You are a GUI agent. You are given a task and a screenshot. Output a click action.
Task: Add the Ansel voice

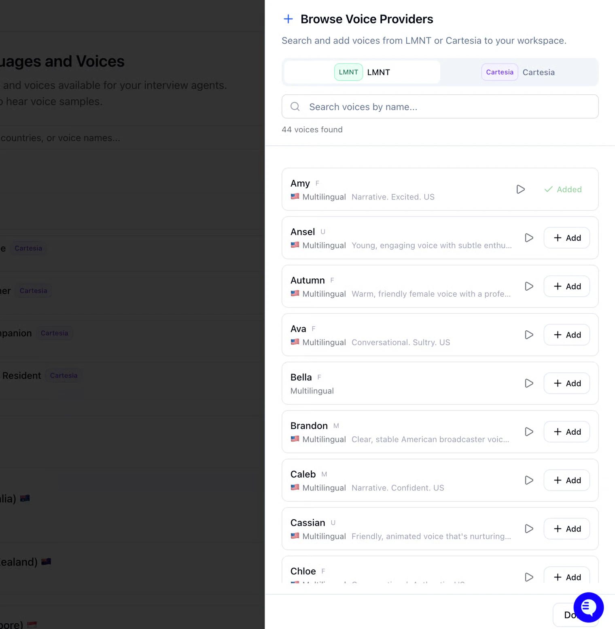[x=566, y=238]
